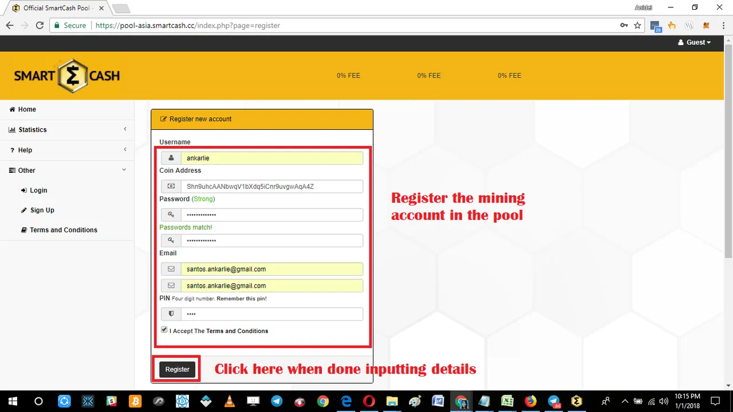Image resolution: width=733 pixels, height=412 pixels.
Task: Click the saved password key icon
Action: click(x=624, y=25)
